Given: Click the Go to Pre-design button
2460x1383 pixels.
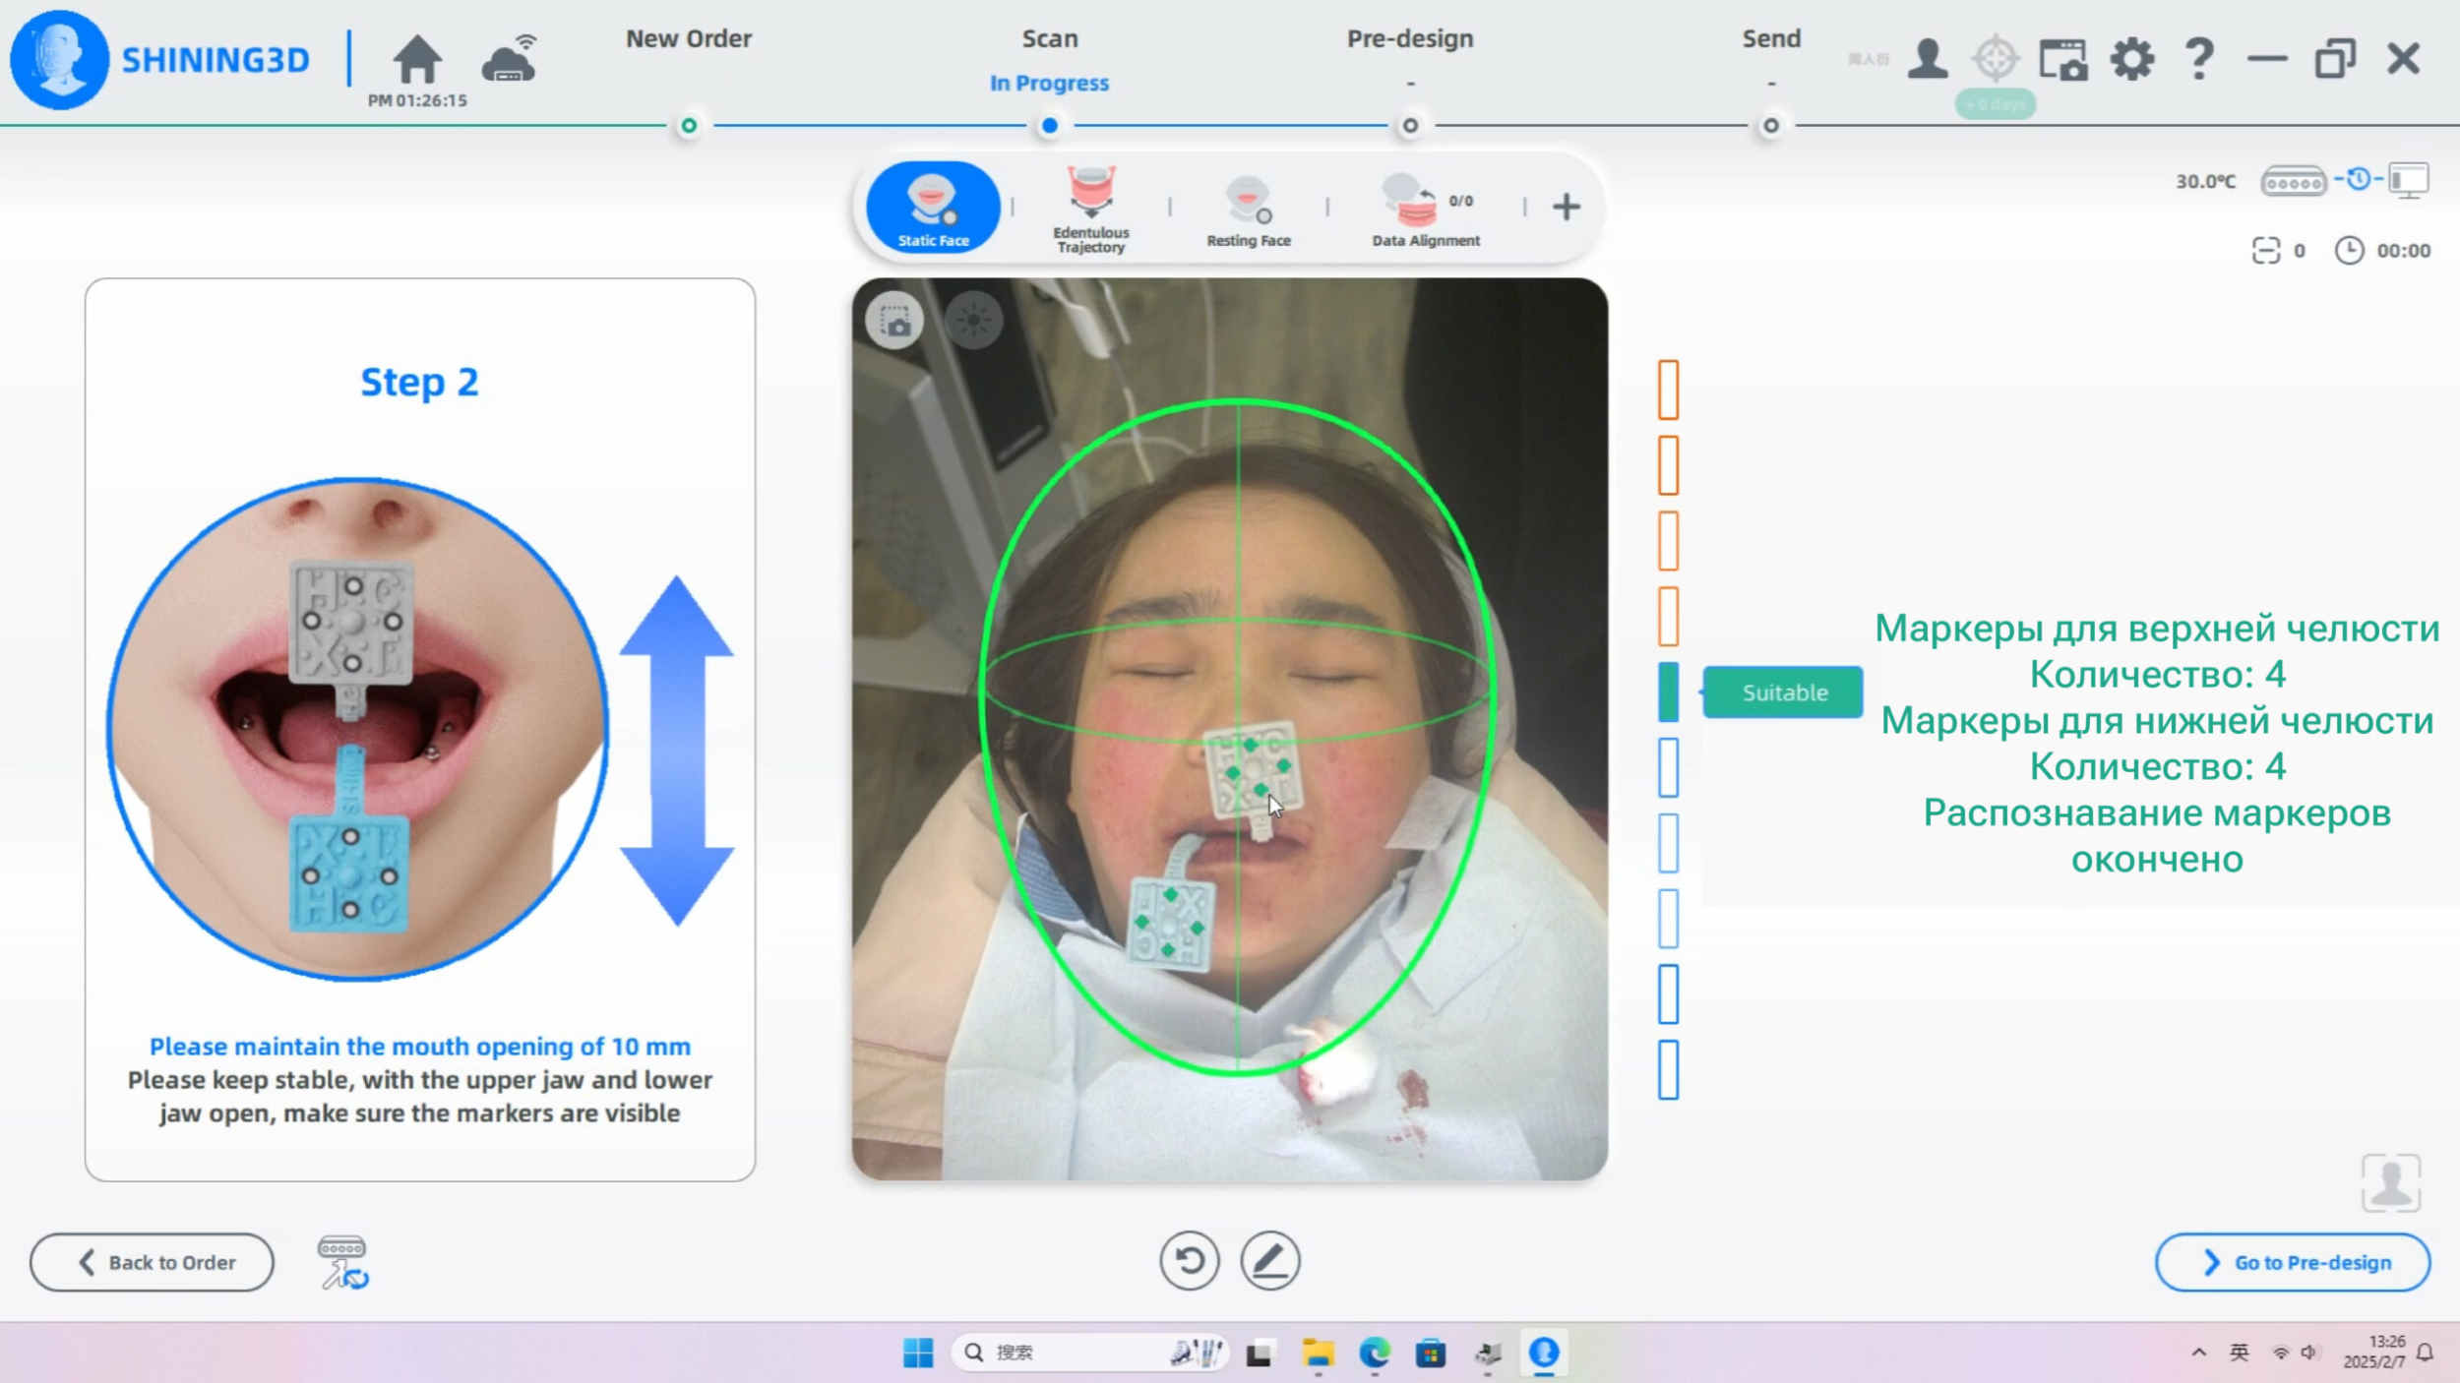Looking at the screenshot, I should pos(2292,1262).
